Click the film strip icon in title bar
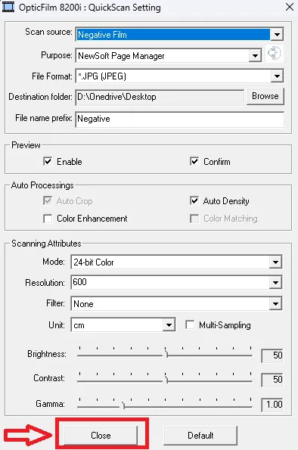298x450 pixels. (8, 7)
